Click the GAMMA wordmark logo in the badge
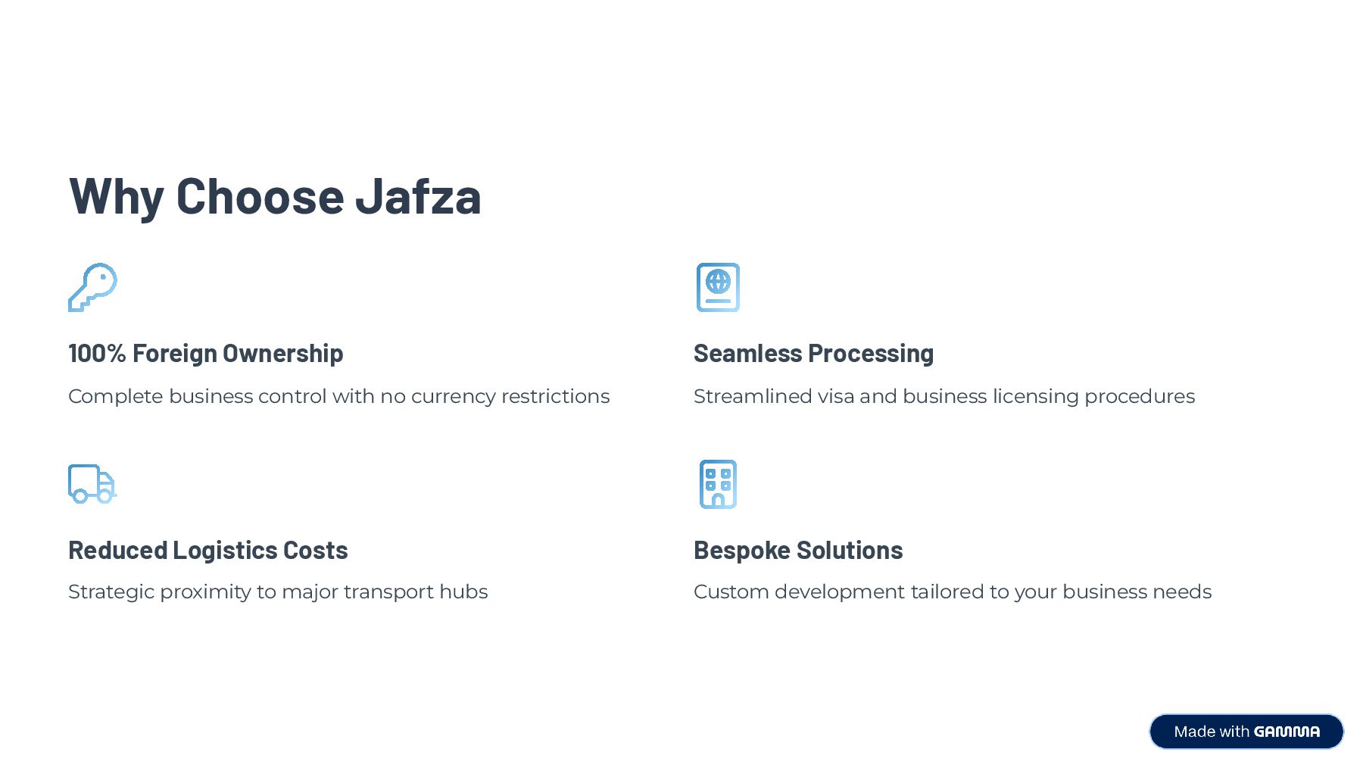Image resolution: width=1363 pixels, height=768 pixels. point(1287,732)
